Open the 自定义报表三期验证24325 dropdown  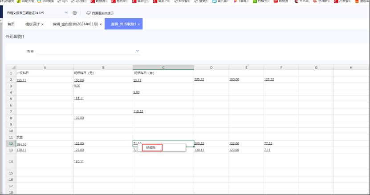click(66, 13)
